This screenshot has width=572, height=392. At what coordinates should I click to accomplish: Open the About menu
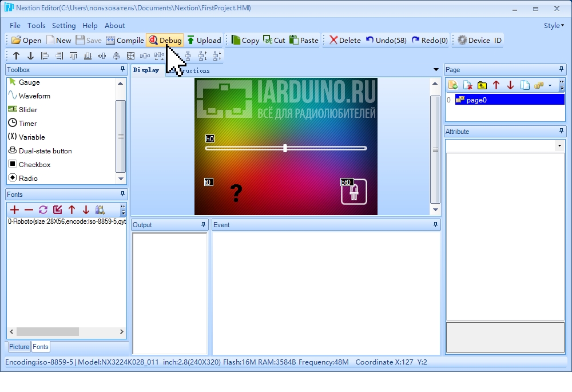pyautogui.click(x=114, y=26)
